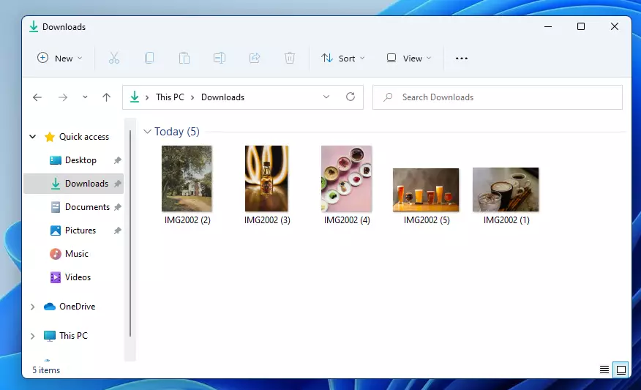Click the Share icon in toolbar
The height and width of the screenshot is (390, 641).
pyautogui.click(x=255, y=58)
